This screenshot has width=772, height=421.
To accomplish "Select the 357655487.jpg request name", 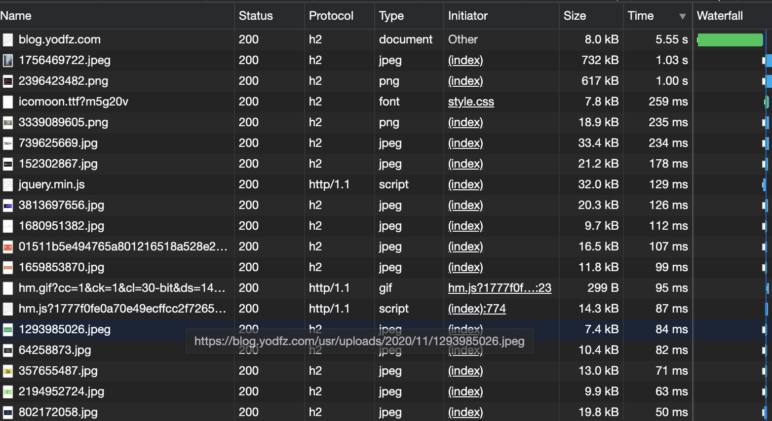I will 58,371.
